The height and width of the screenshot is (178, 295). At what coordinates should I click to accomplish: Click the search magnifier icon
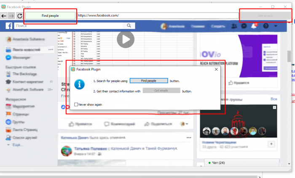pos(129,26)
